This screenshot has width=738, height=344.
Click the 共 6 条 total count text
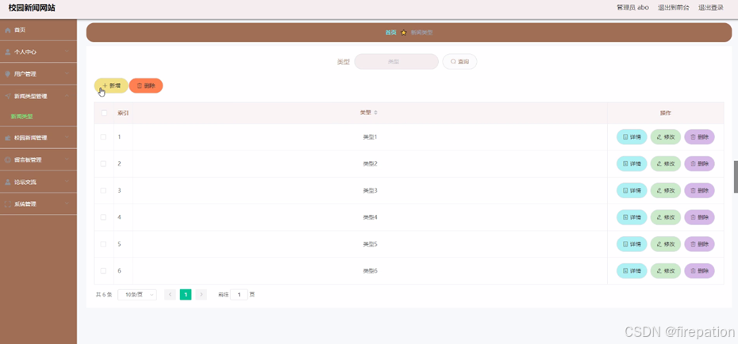coord(103,295)
